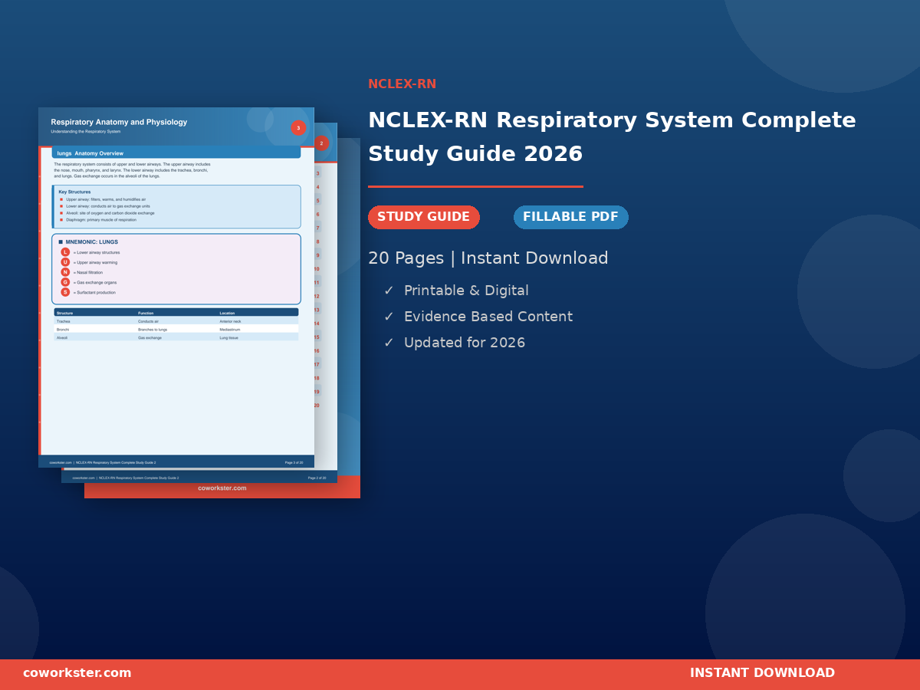The image size is (920, 690).
Task: Open the Respiratory Anatomy and Physiology page thumbnail
Action: [x=176, y=287]
